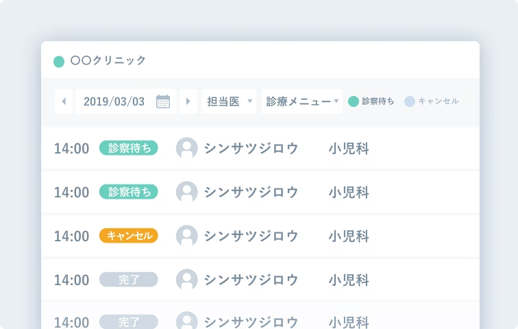Open the calendar picker icon

click(163, 101)
